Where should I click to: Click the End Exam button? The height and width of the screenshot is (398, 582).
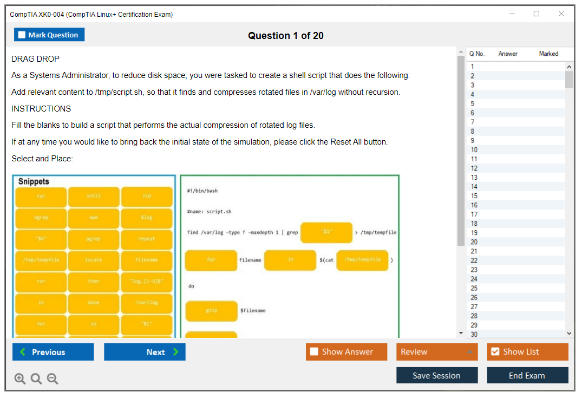point(527,375)
